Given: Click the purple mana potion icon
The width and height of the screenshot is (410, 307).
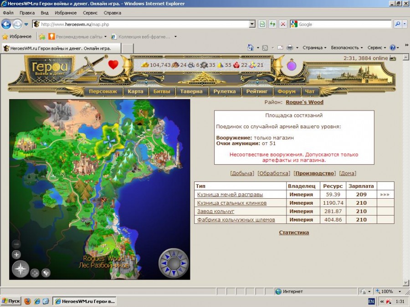Looking at the screenshot, I should (x=291, y=65).
